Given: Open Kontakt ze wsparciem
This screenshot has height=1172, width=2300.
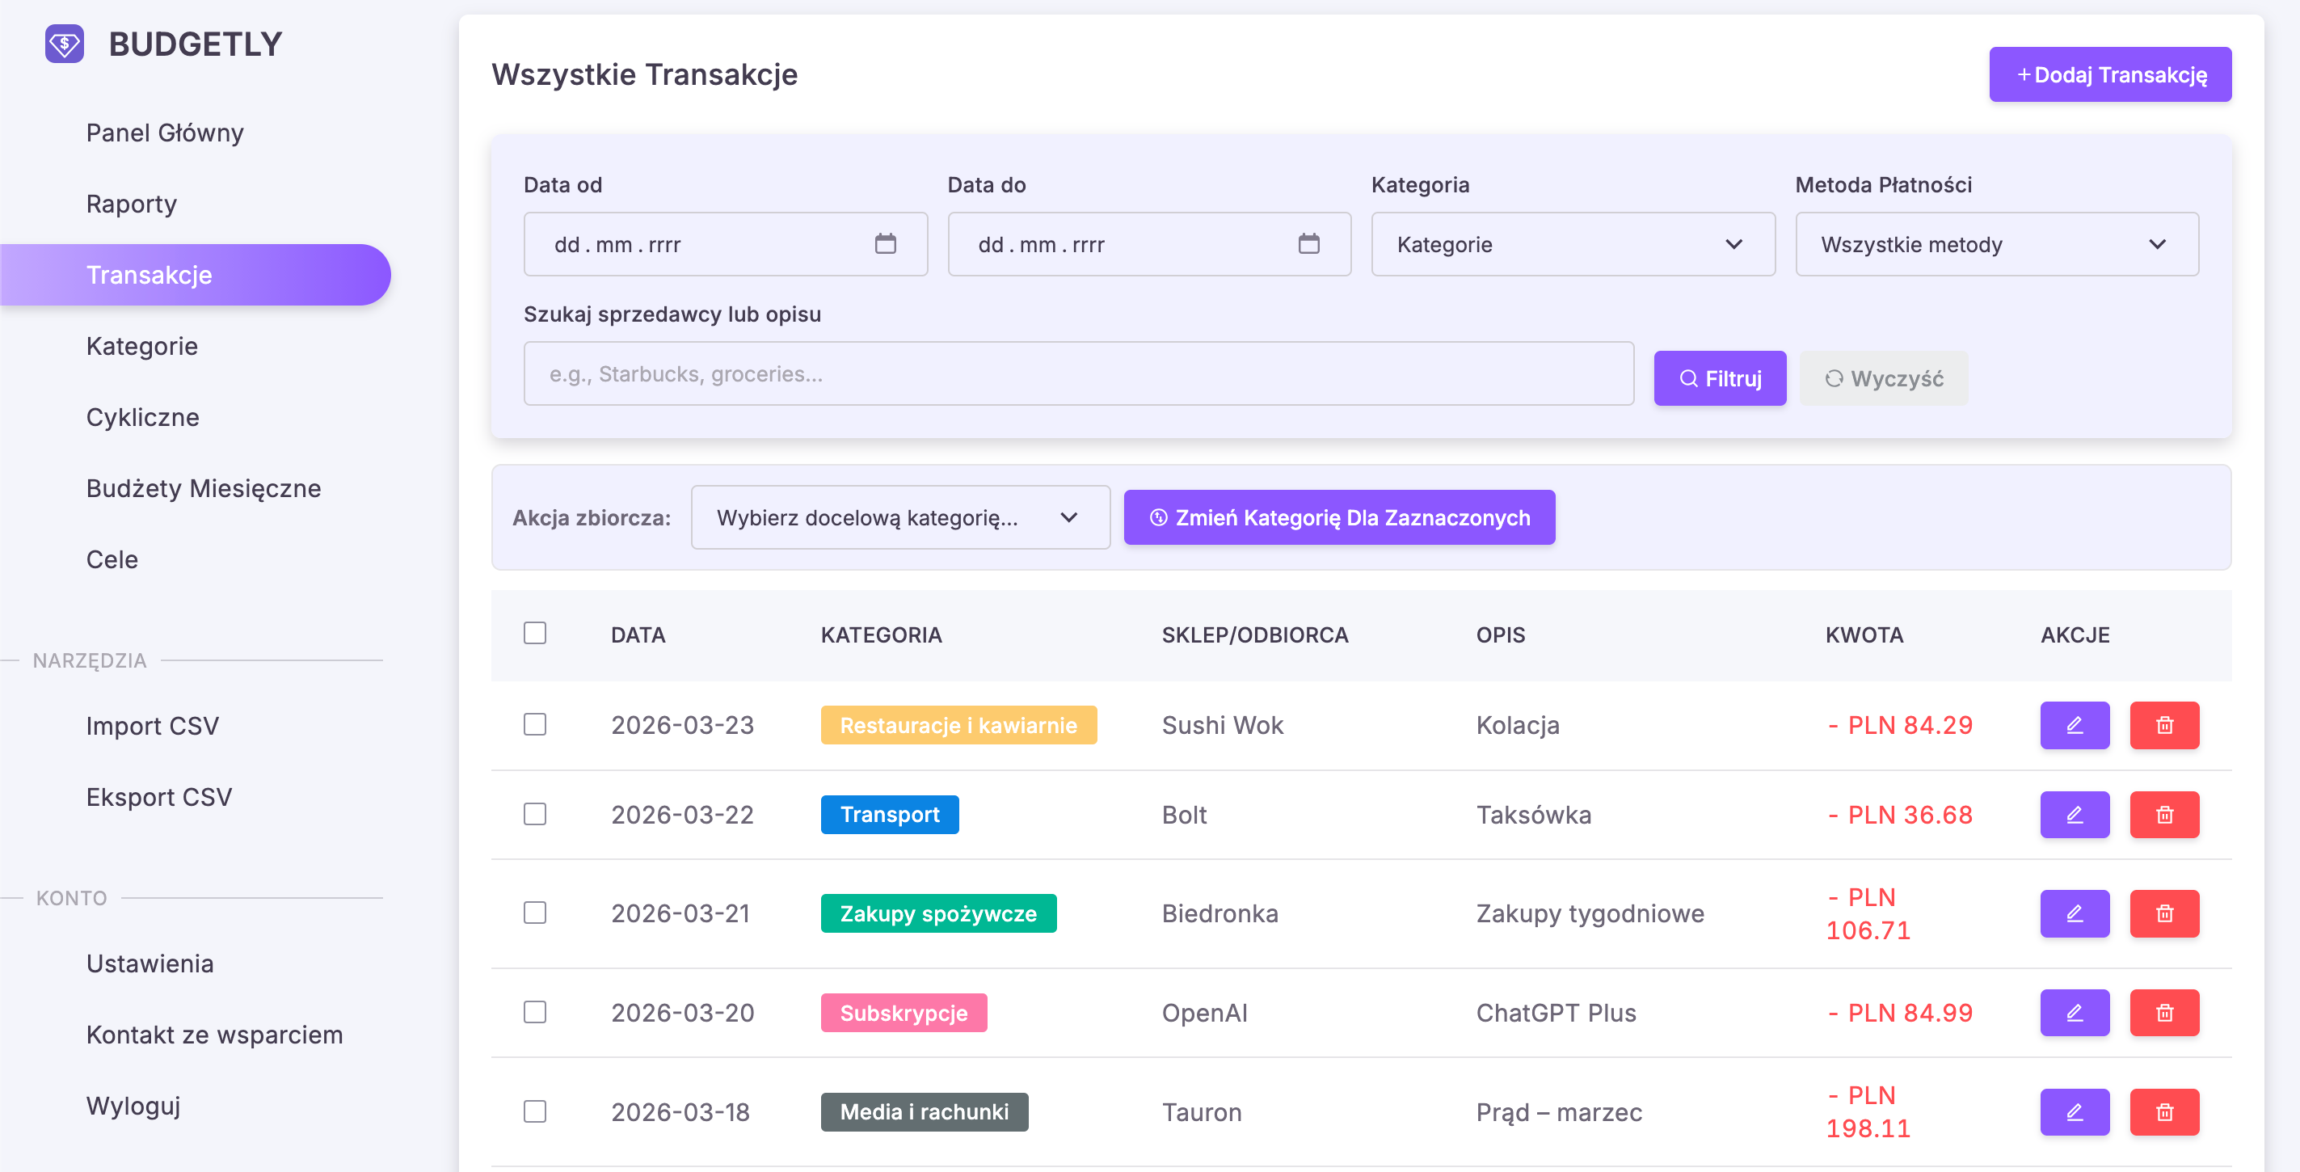Looking at the screenshot, I should pyautogui.click(x=214, y=1035).
